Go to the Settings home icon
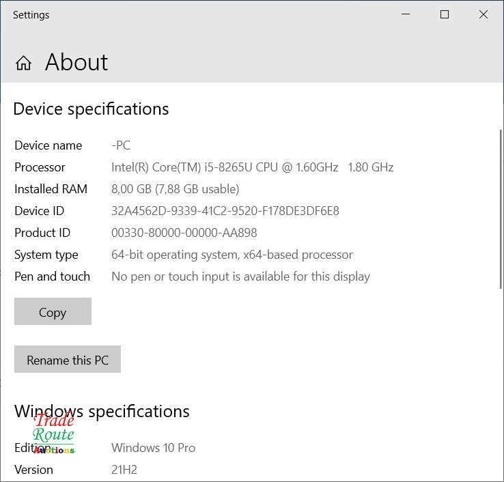The height and width of the screenshot is (482, 504). [23, 63]
